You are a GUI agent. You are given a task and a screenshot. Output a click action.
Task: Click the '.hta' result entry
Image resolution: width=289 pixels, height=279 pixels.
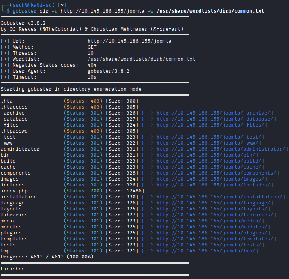tap(7, 101)
